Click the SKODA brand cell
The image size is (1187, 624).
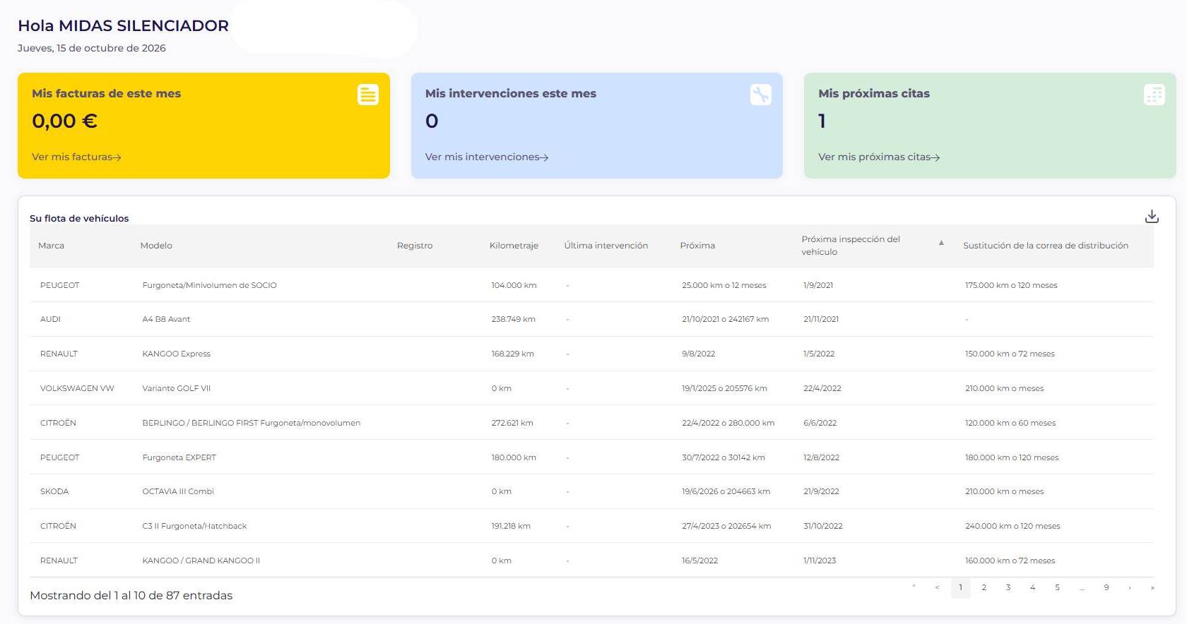(54, 491)
